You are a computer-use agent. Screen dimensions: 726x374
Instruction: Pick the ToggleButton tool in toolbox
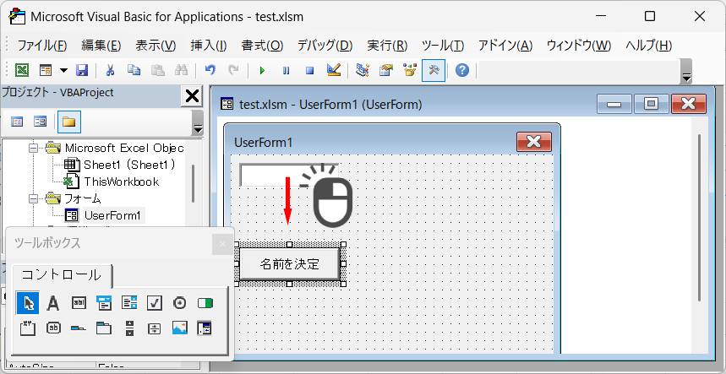(205, 303)
